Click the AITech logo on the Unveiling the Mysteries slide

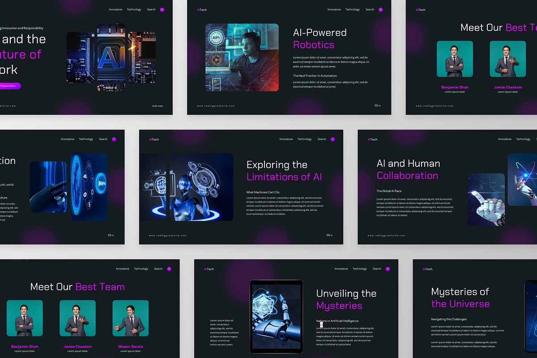click(x=209, y=269)
